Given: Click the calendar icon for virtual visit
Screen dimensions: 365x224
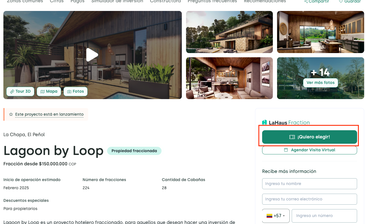Looking at the screenshot, I should [286, 150].
